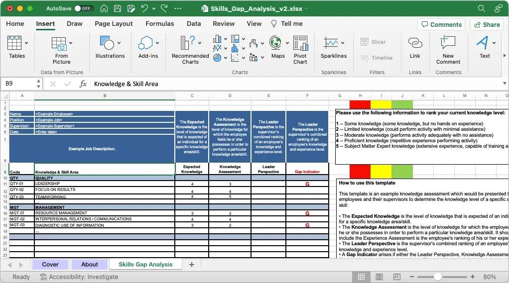Insert a pie or doughnut chart

click(x=217, y=58)
